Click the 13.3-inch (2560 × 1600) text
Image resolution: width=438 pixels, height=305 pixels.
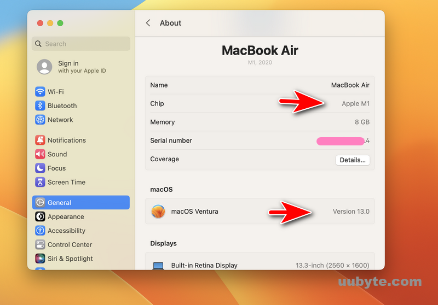click(332, 266)
